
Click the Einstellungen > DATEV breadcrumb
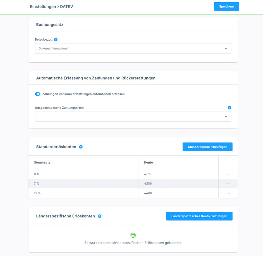[x=51, y=7]
